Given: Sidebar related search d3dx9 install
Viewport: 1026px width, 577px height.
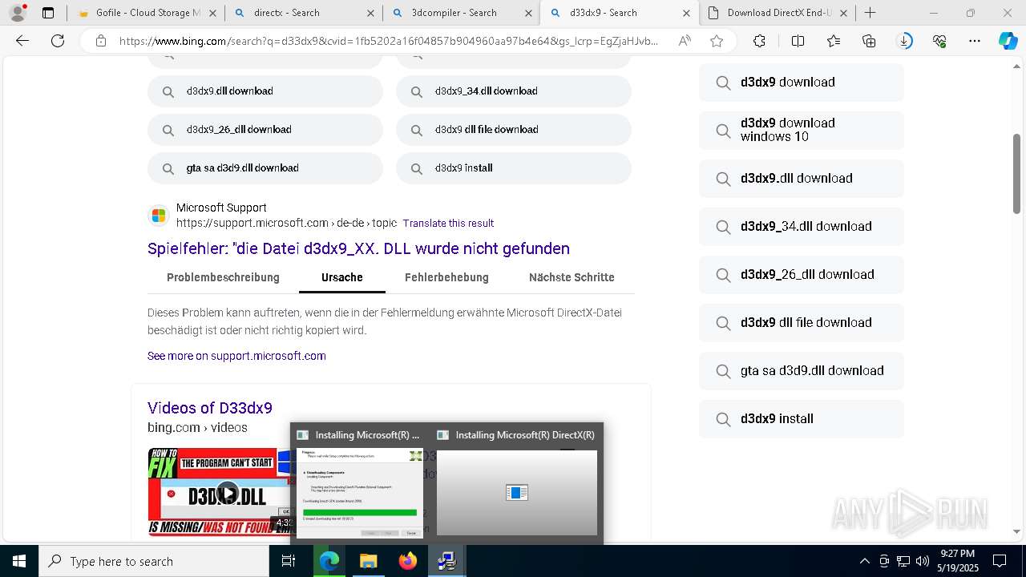Looking at the screenshot, I should [802, 419].
